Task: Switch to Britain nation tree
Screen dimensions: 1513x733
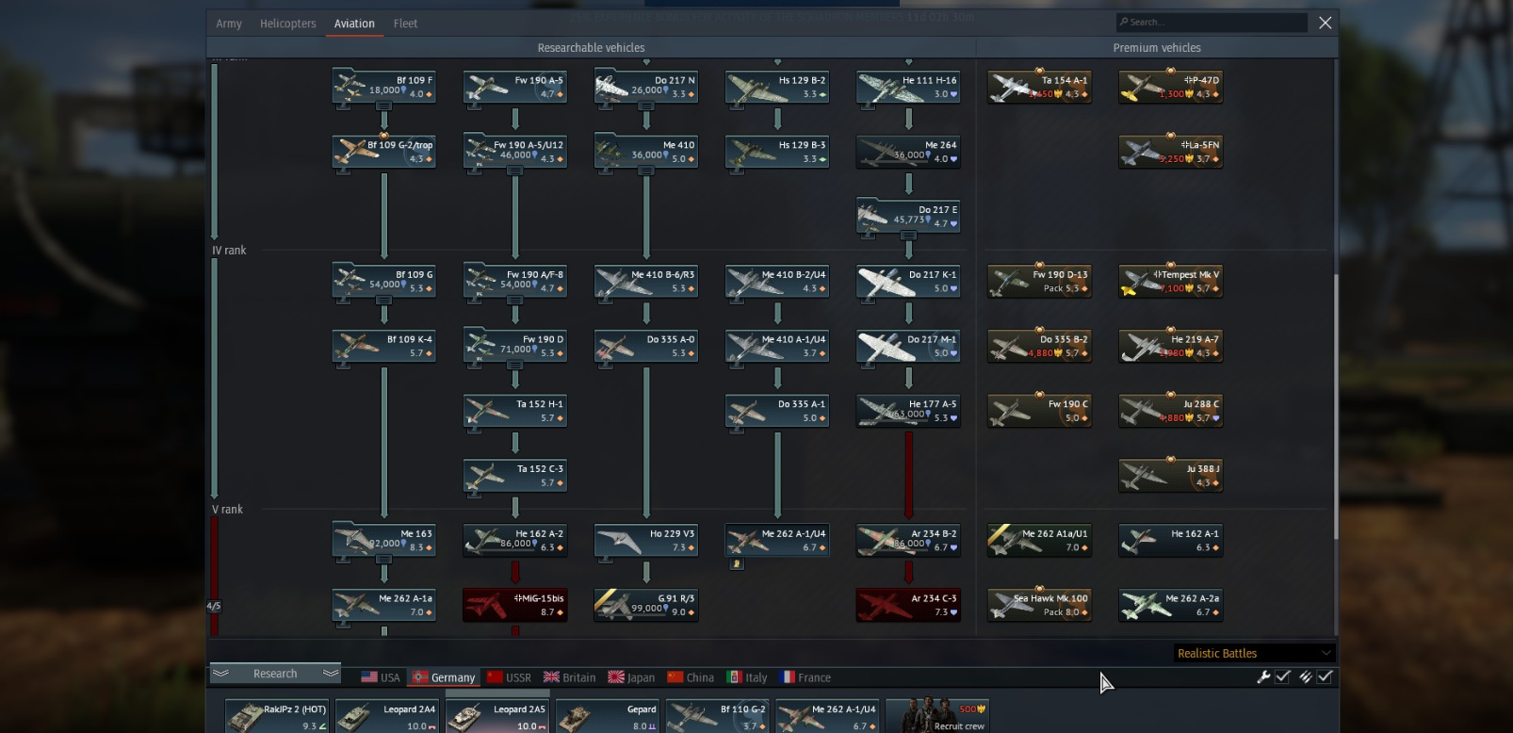Action: click(x=570, y=677)
